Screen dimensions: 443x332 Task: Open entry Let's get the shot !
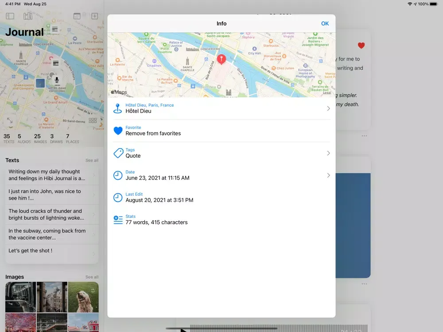(x=52, y=254)
